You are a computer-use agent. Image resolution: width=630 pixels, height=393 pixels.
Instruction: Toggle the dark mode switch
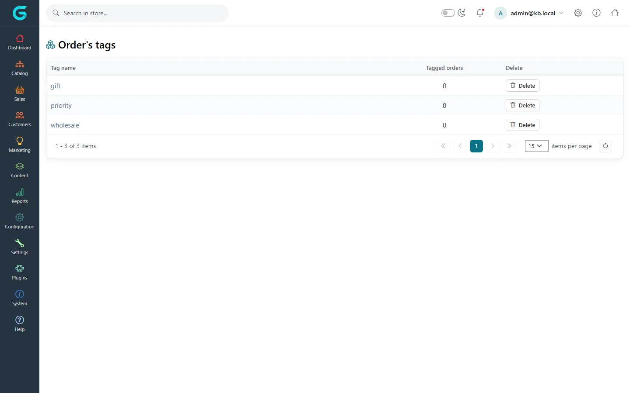click(x=448, y=13)
